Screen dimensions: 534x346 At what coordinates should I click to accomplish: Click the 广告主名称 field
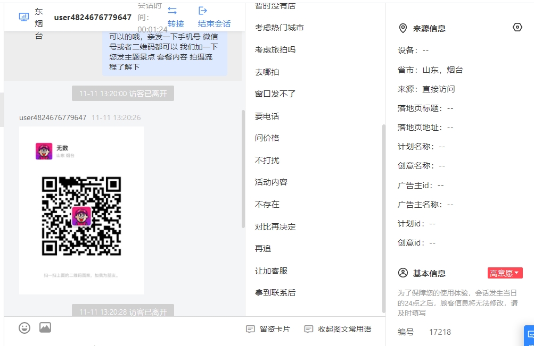[425, 204]
